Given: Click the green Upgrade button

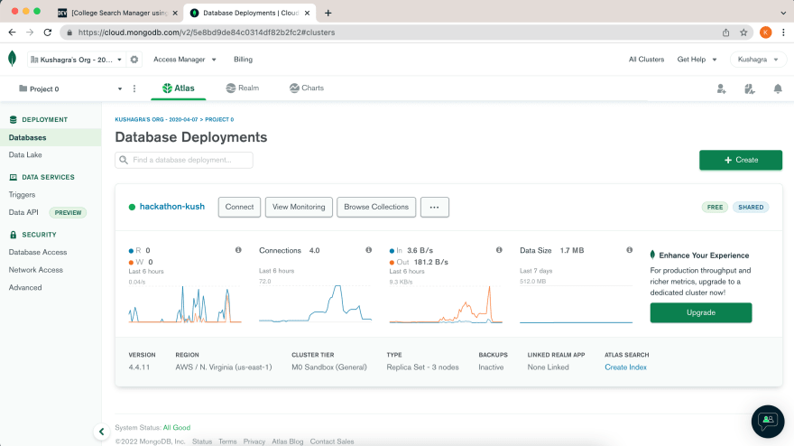Looking at the screenshot, I should (x=701, y=312).
